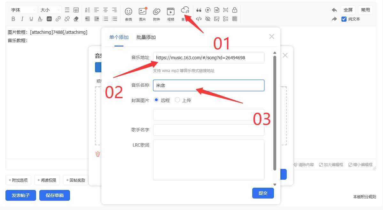
Task: Click 发表帖子 to publish the post
Action: pyautogui.click(x=21, y=195)
